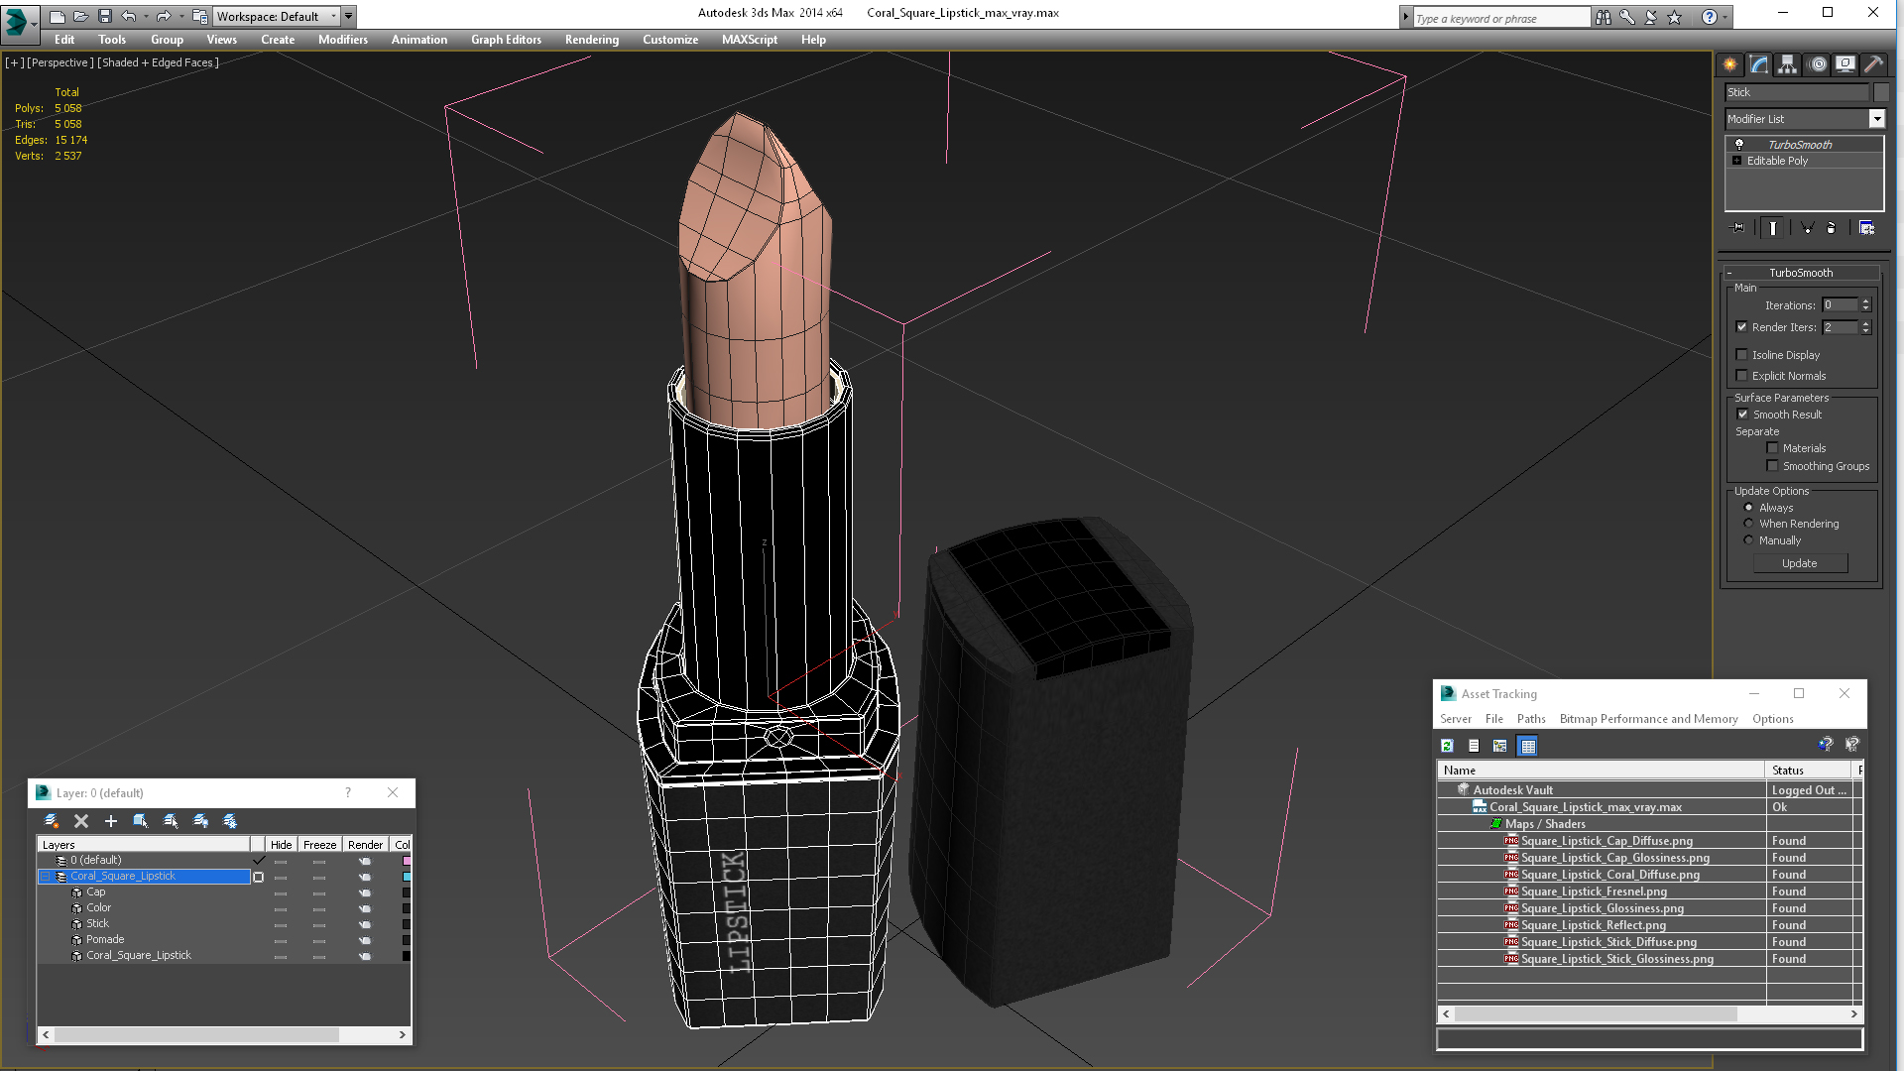Open the Modify command panel tab
The image size is (1904, 1071).
(1758, 64)
